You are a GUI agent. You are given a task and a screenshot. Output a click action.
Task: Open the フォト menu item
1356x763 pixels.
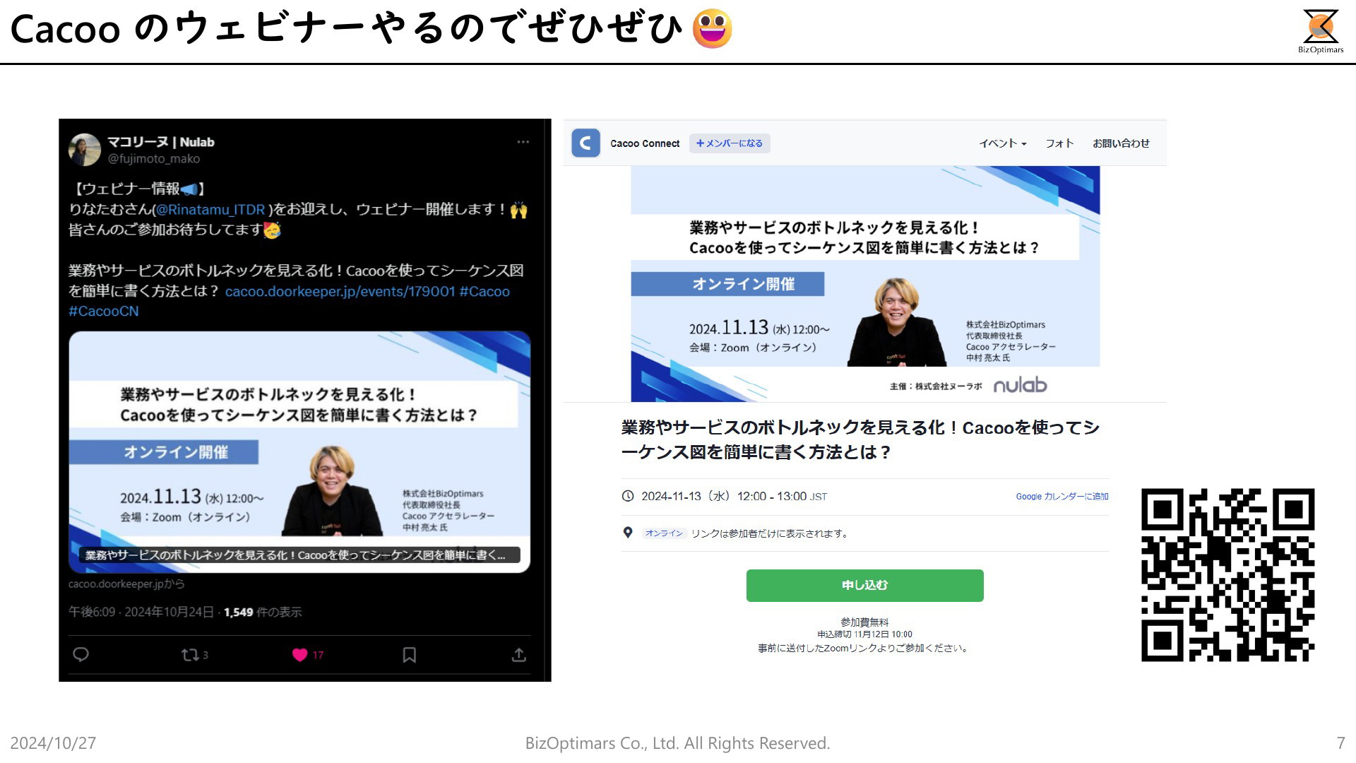pyautogui.click(x=1059, y=143)
